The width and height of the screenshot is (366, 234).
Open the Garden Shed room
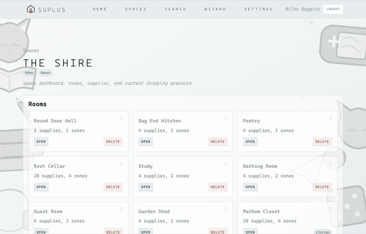click(x=145, y=231)
